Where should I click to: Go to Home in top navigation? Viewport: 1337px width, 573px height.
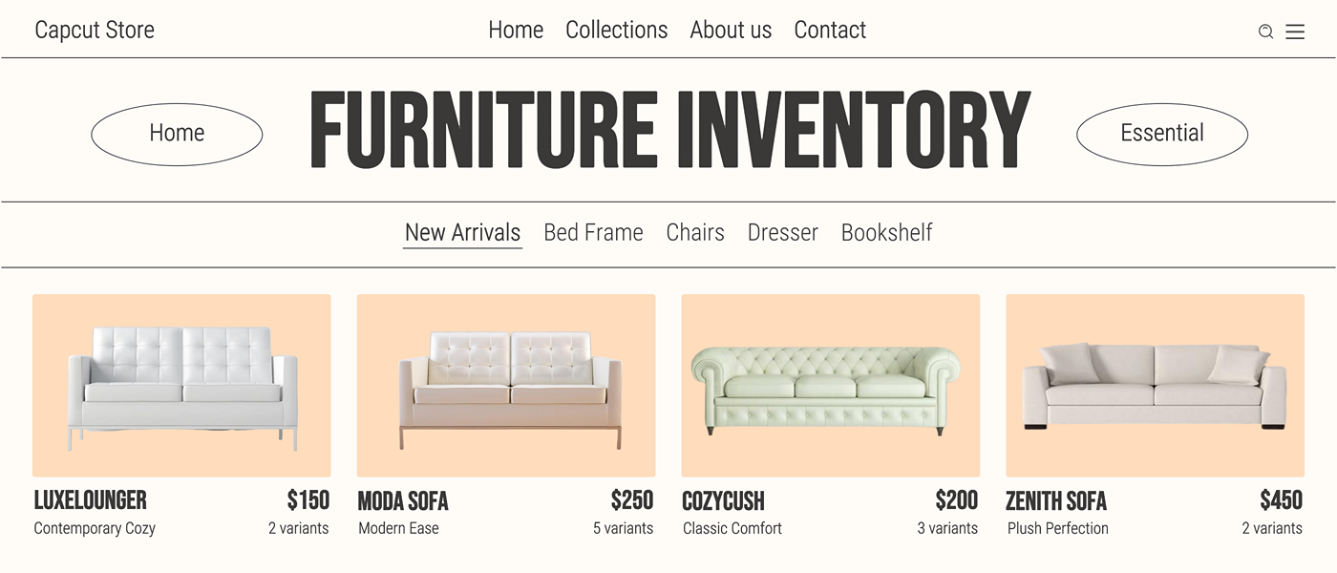[x=516, y=31]
